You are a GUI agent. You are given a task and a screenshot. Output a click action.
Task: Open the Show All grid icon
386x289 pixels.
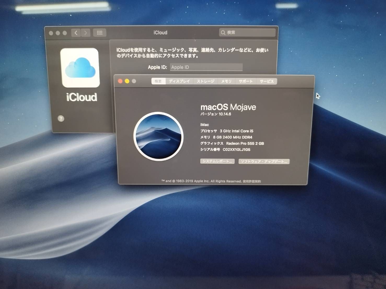100,33
